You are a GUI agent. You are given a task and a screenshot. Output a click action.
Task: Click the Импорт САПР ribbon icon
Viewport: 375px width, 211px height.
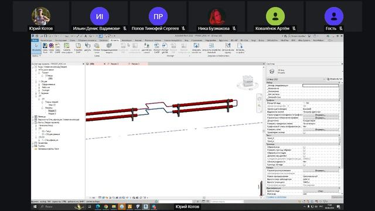156,47
